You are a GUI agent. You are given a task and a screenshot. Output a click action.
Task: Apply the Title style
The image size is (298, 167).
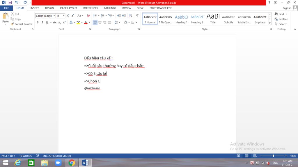pos(213,19)
